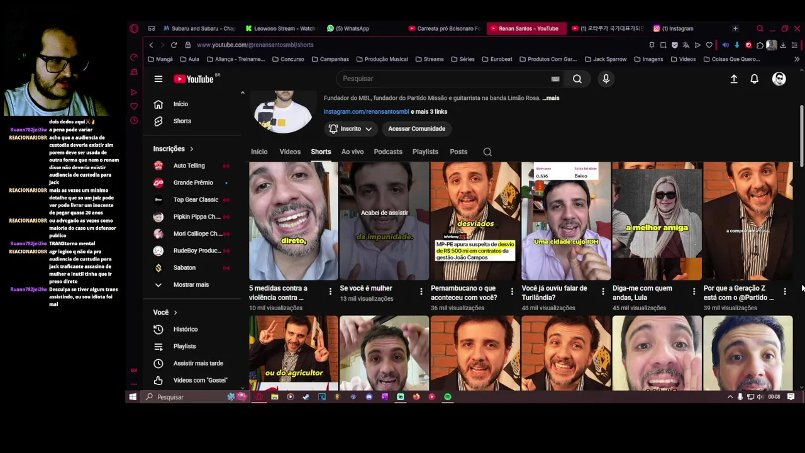Open more options for 'Você já ouviu falar de Turilândia?'
The image size is (805, 453).
point(603,291)
